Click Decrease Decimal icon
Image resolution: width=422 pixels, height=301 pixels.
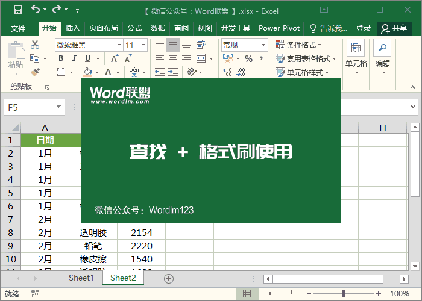pos(241,72)
